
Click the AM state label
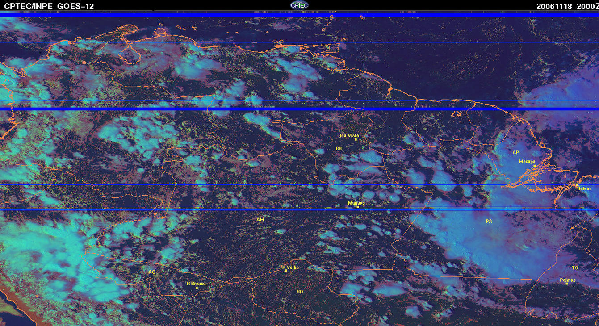coord(260,220)
